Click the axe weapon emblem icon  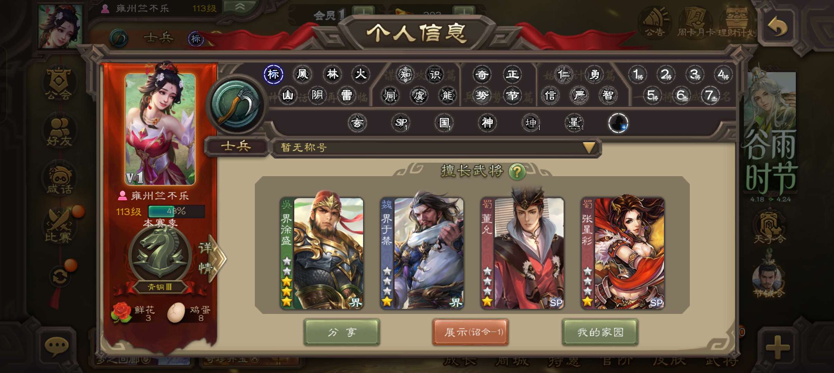236,105
